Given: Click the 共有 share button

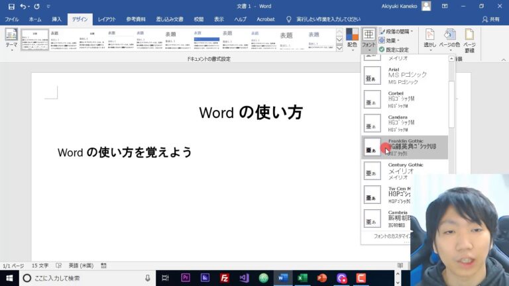Looking at the screenshot, I should click(491, 19).
